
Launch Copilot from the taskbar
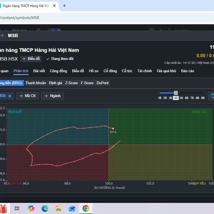coord(31,208)
